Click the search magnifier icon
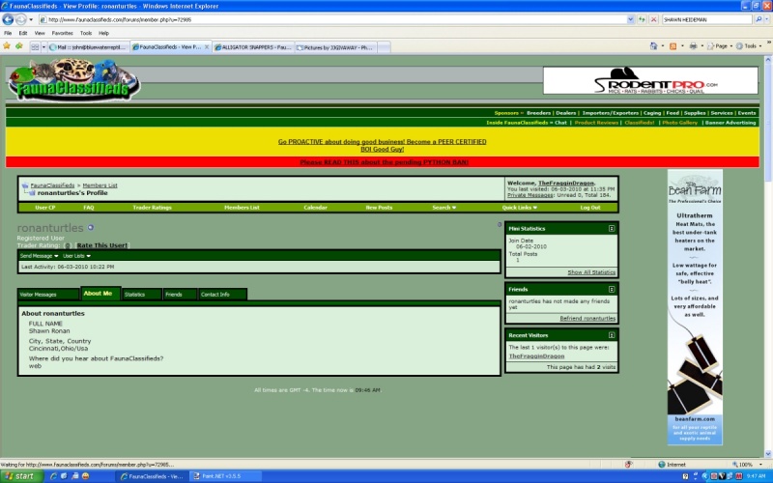 pyautogui.click(x=759, y=19)
